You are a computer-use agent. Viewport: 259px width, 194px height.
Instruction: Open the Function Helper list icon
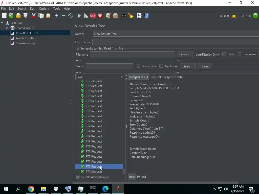139,16
